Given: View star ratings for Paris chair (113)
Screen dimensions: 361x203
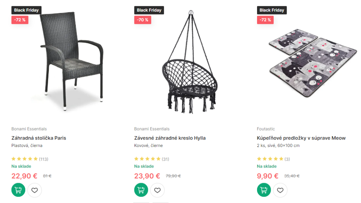Looking at the screenshot, I should 30,159.
